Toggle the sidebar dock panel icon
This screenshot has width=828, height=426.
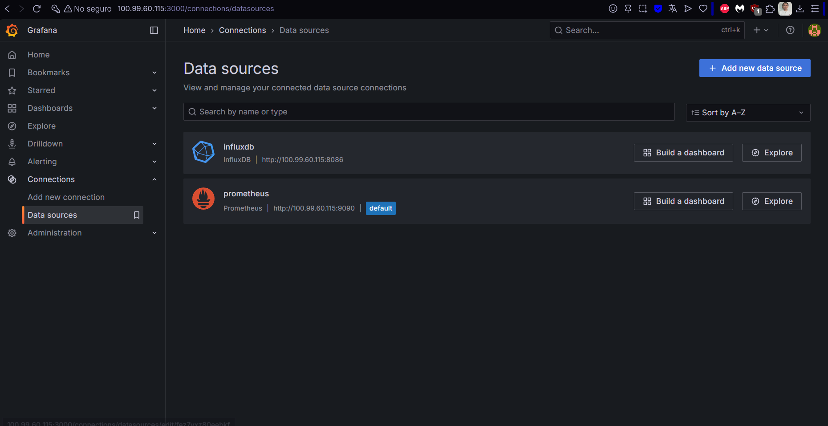(x=154, y=30)
